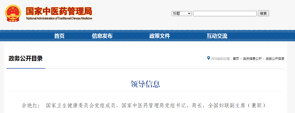Click the English name under the site title
295x113 pixels.
59,19
